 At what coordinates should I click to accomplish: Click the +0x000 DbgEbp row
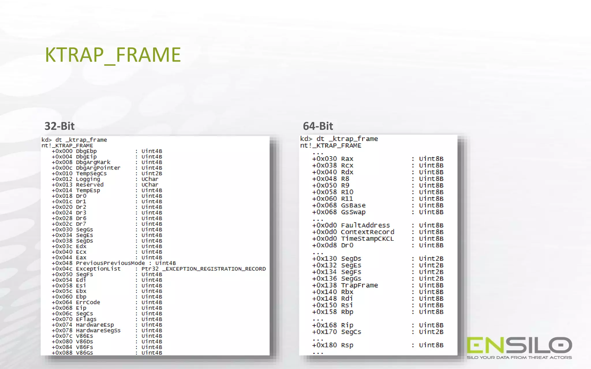107,151
